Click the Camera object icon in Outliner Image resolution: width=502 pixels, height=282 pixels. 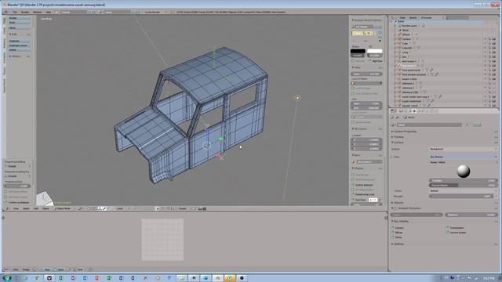[399, 39]
